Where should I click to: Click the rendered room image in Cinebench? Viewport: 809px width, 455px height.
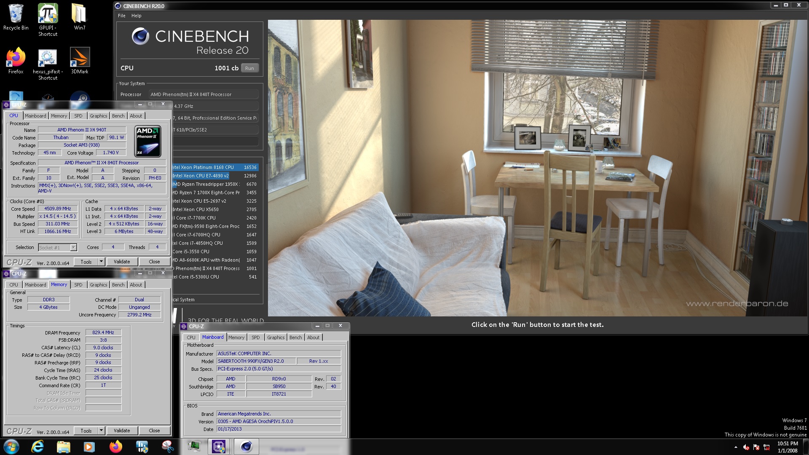(x=538, y=168)
